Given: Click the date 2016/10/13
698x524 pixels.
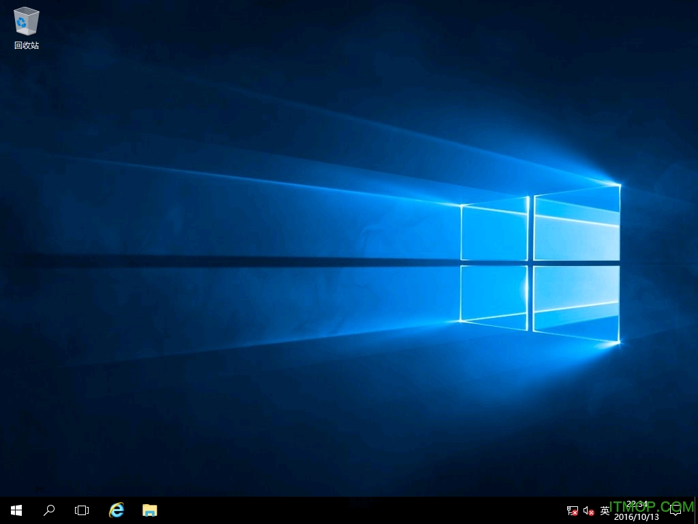Looking at the screenshot, I should (637, 515).
